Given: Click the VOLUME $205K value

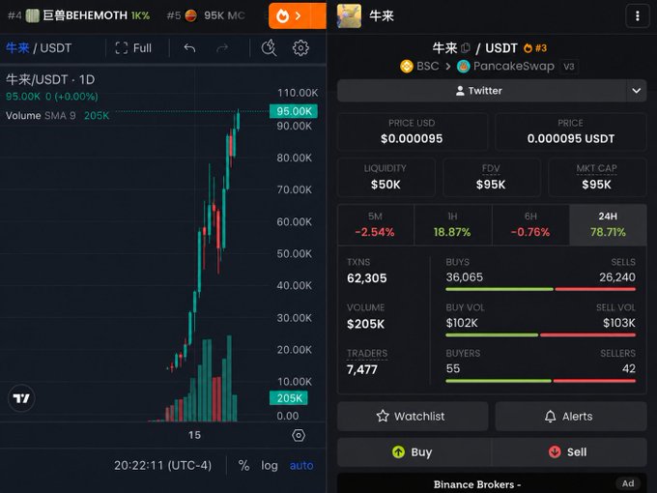Looking at the screenshot, I should [x=365, y=324].
